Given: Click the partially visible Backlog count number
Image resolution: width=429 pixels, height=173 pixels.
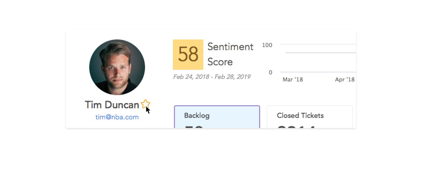Looking at the screenshot, I should 194,127.
